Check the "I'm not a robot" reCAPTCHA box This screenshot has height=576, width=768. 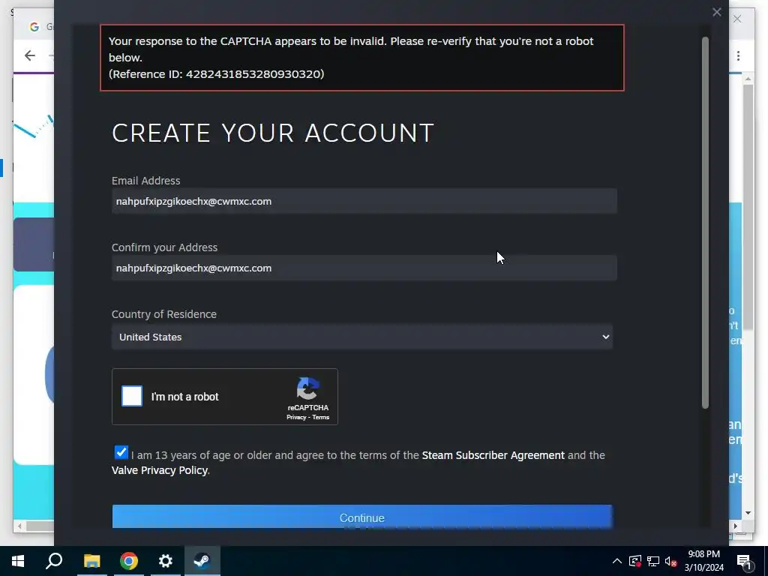[132, 396]
